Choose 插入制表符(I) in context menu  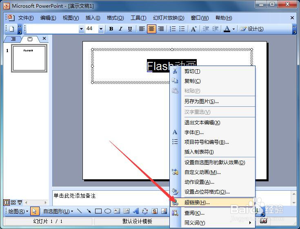213,152
